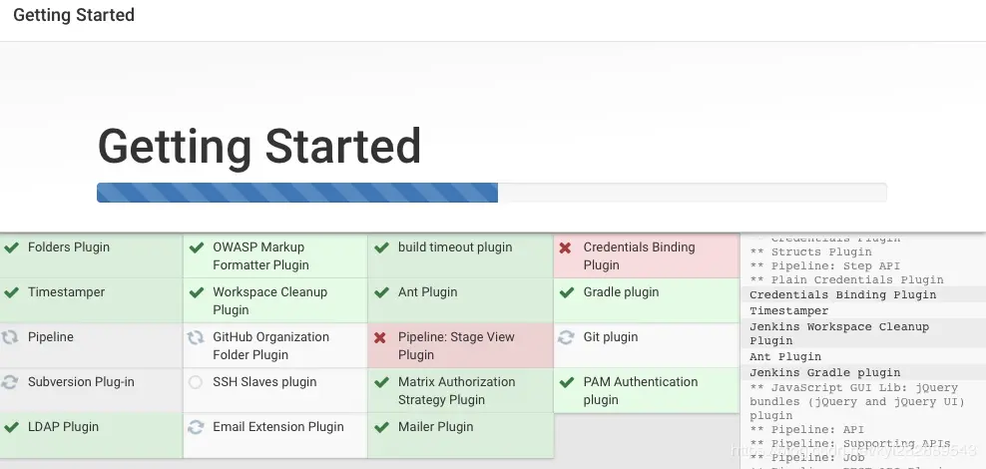Click the spinner icon beside Email Extension Plugin
Viewport: 986px width, 469px height.
coord(196,427)
